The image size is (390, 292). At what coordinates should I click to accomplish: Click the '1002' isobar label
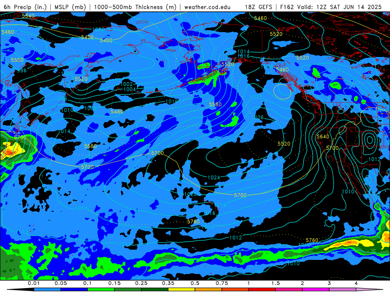click(126, 84)
